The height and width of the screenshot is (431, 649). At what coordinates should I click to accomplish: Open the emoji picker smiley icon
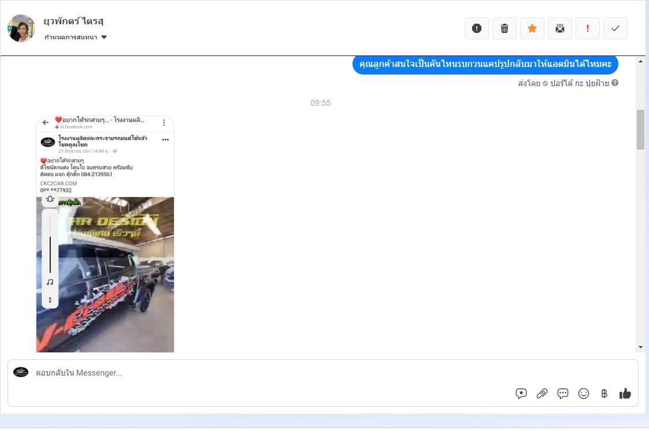(584, 393)
